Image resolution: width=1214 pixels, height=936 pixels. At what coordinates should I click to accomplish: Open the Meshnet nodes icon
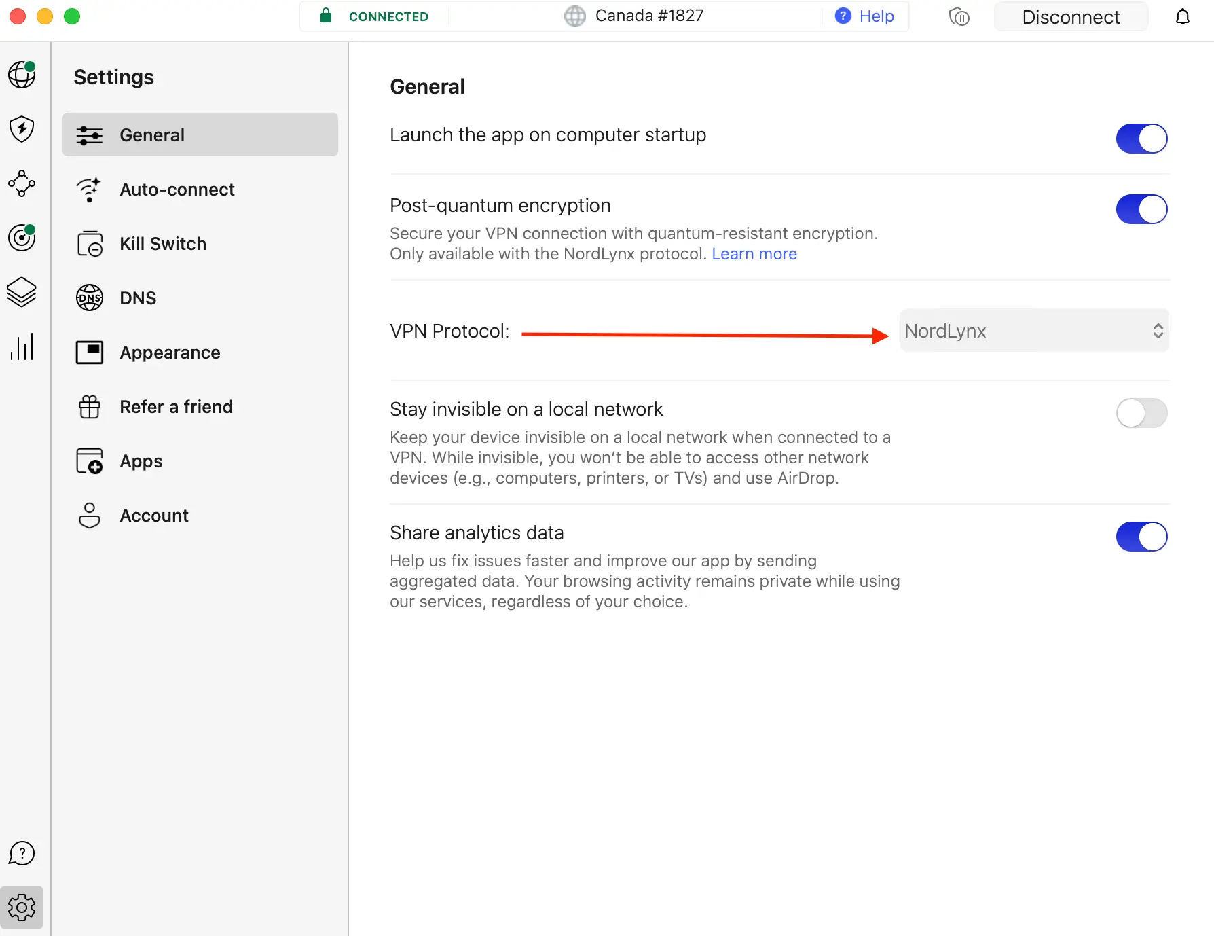point(22,183)
